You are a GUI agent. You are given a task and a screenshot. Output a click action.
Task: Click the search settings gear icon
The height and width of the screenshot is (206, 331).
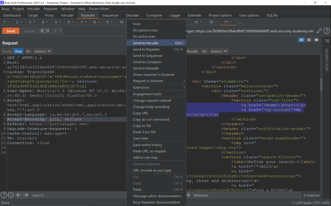[11, 195]
